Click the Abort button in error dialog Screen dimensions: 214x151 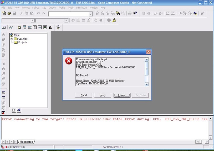click(x=84, y=95)
